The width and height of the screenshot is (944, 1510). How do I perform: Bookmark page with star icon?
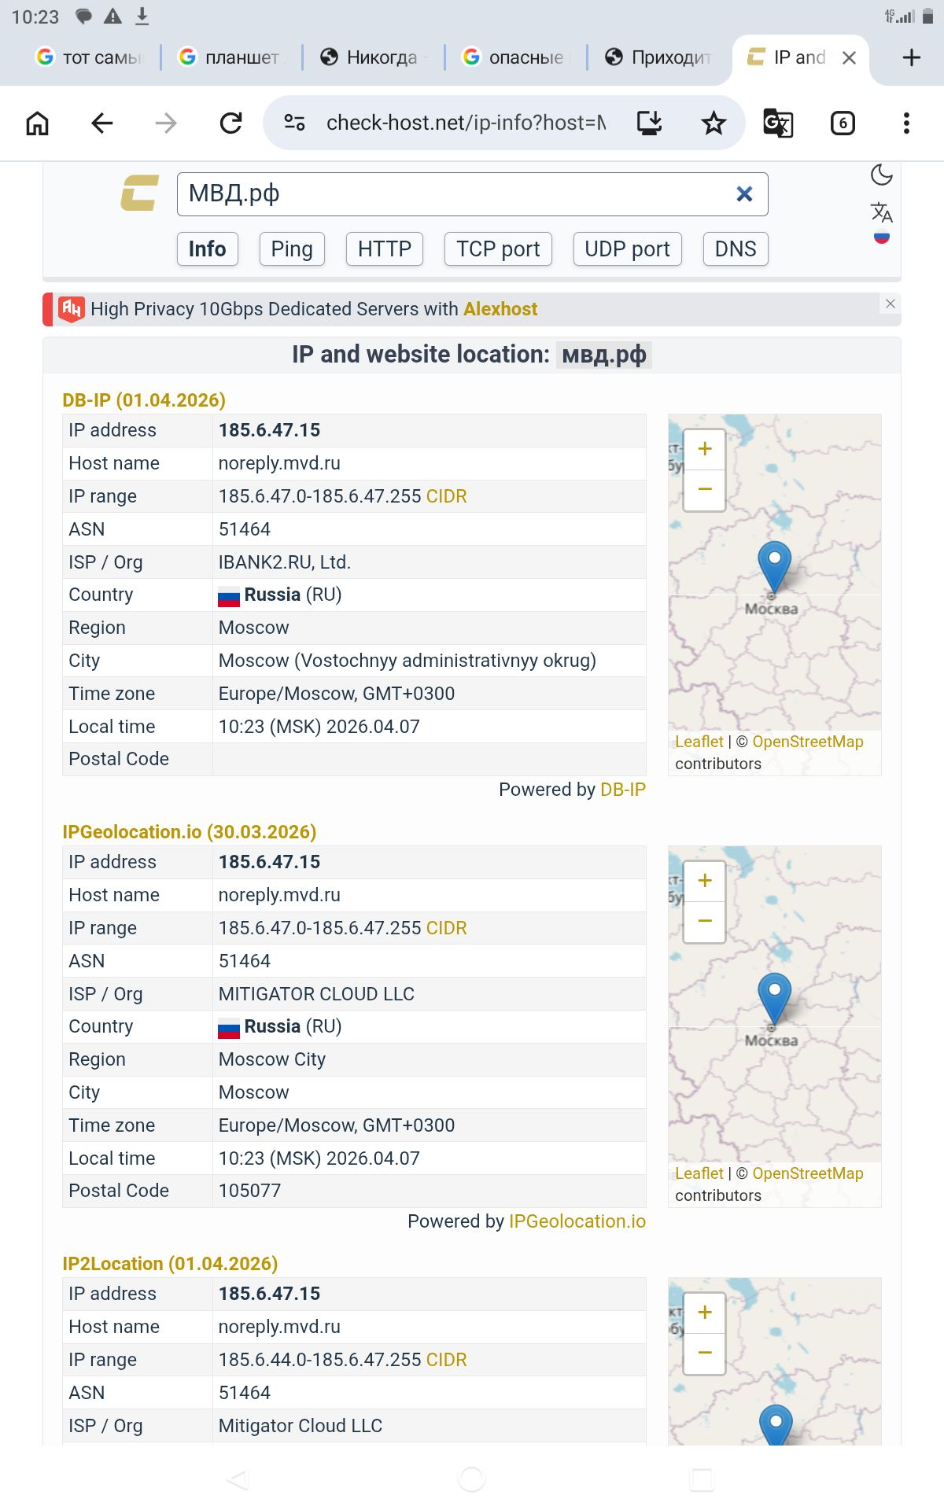pos(714,123)
